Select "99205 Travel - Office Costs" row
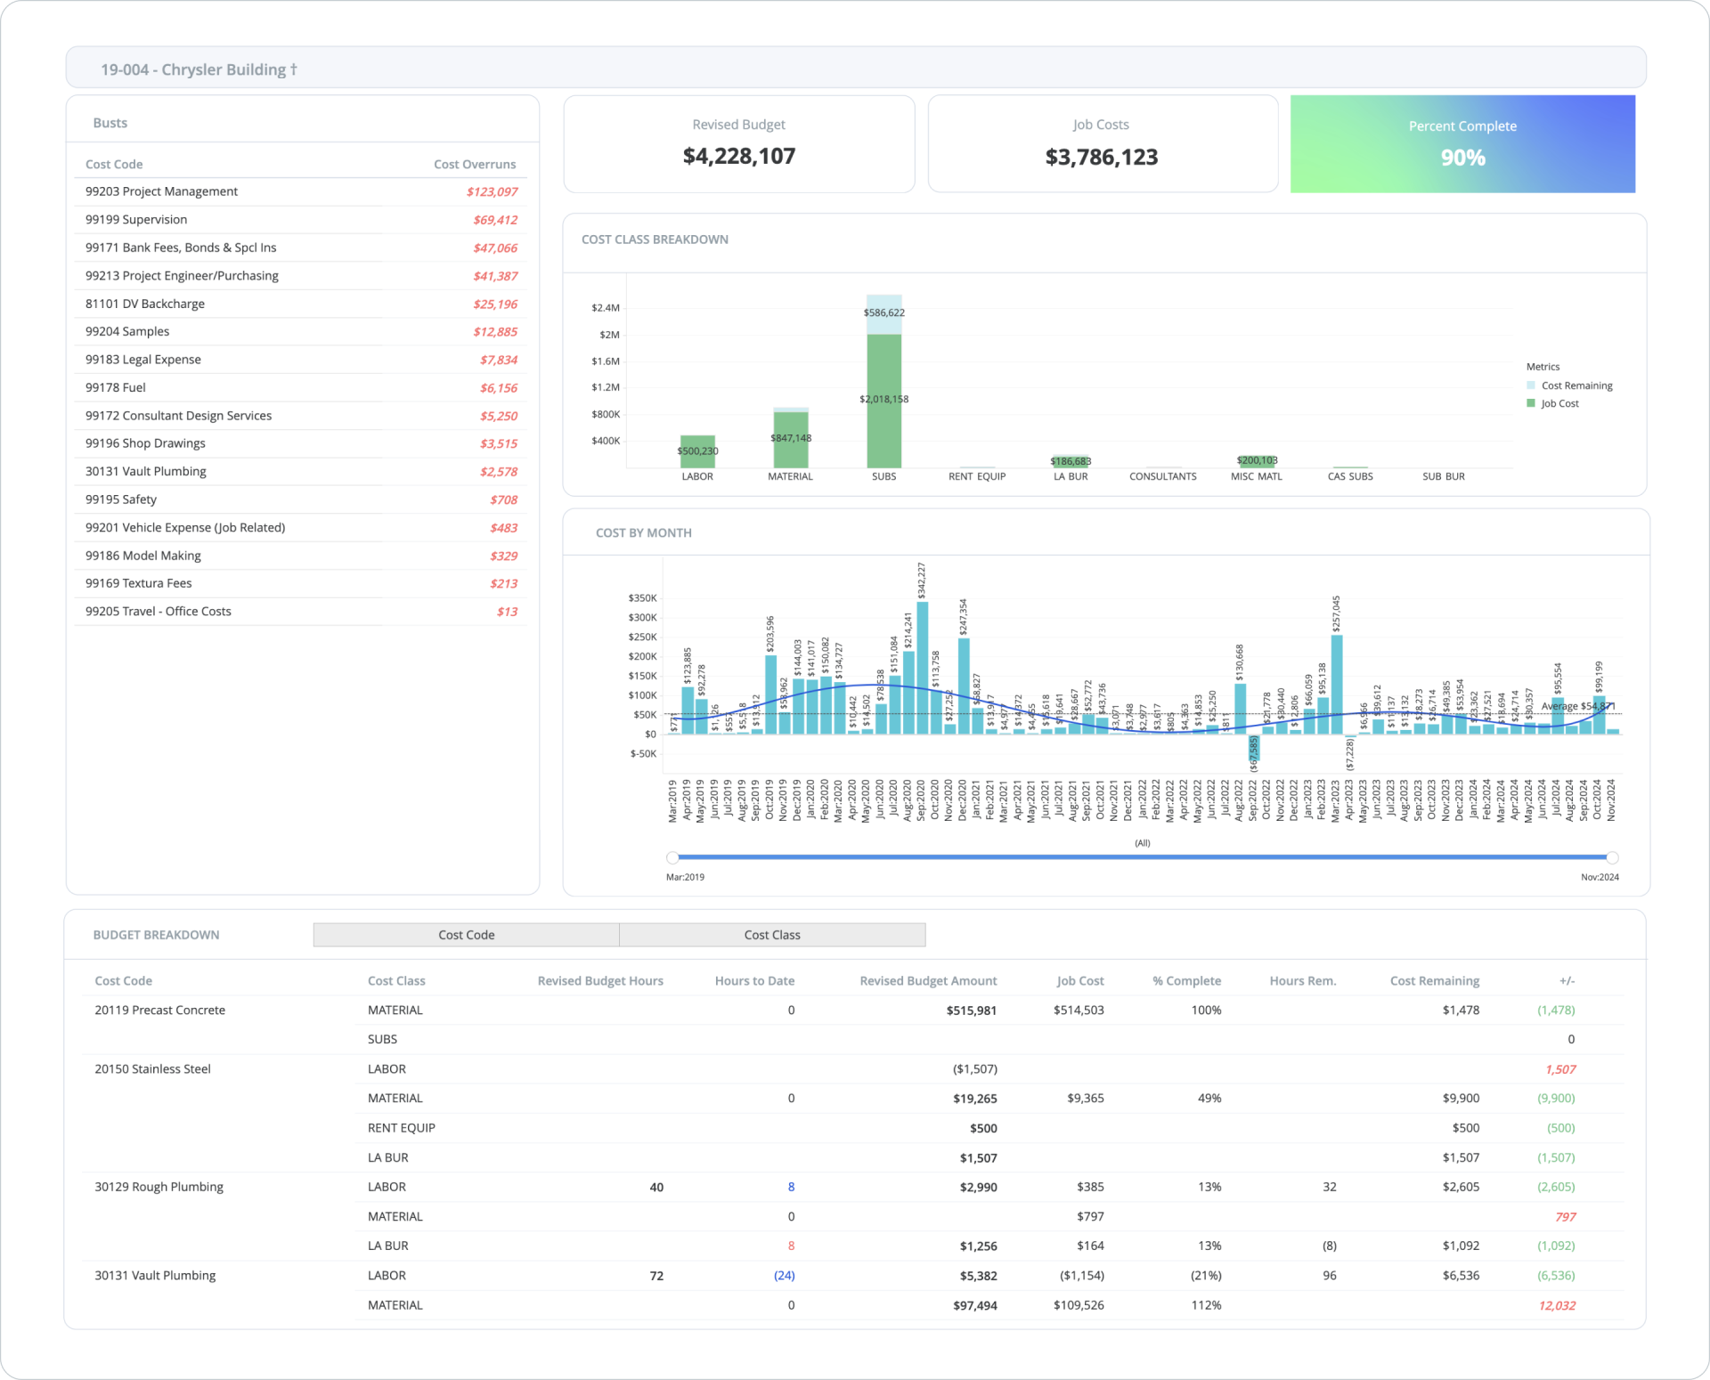The width and height of the screenshot is (1710, 1380). (301, 612)
